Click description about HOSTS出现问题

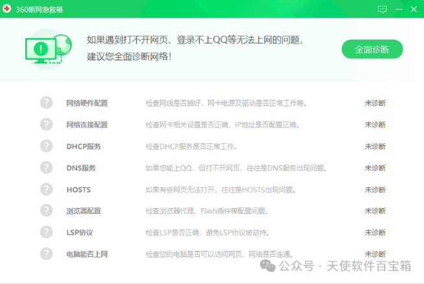[x=220, y=189]
